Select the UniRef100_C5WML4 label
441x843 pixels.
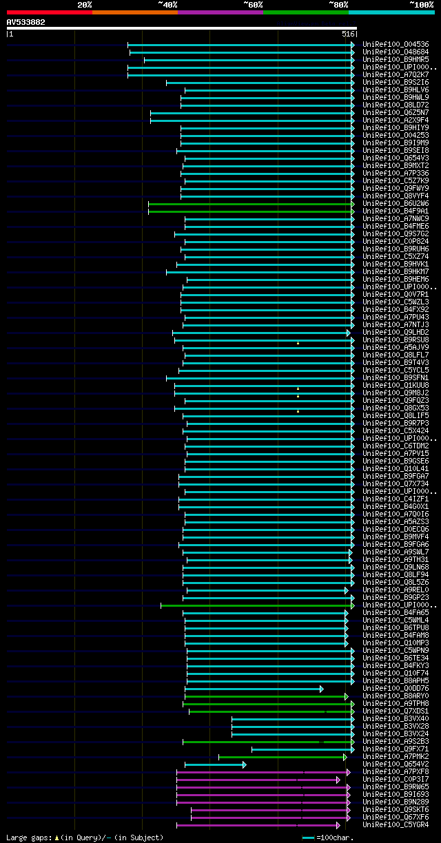pyautogui.click(x=396, y=621)
